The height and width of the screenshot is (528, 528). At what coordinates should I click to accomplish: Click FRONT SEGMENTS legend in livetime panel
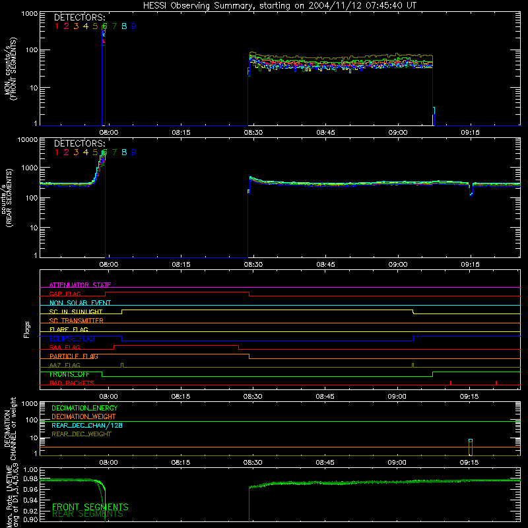tap(90, 507)
